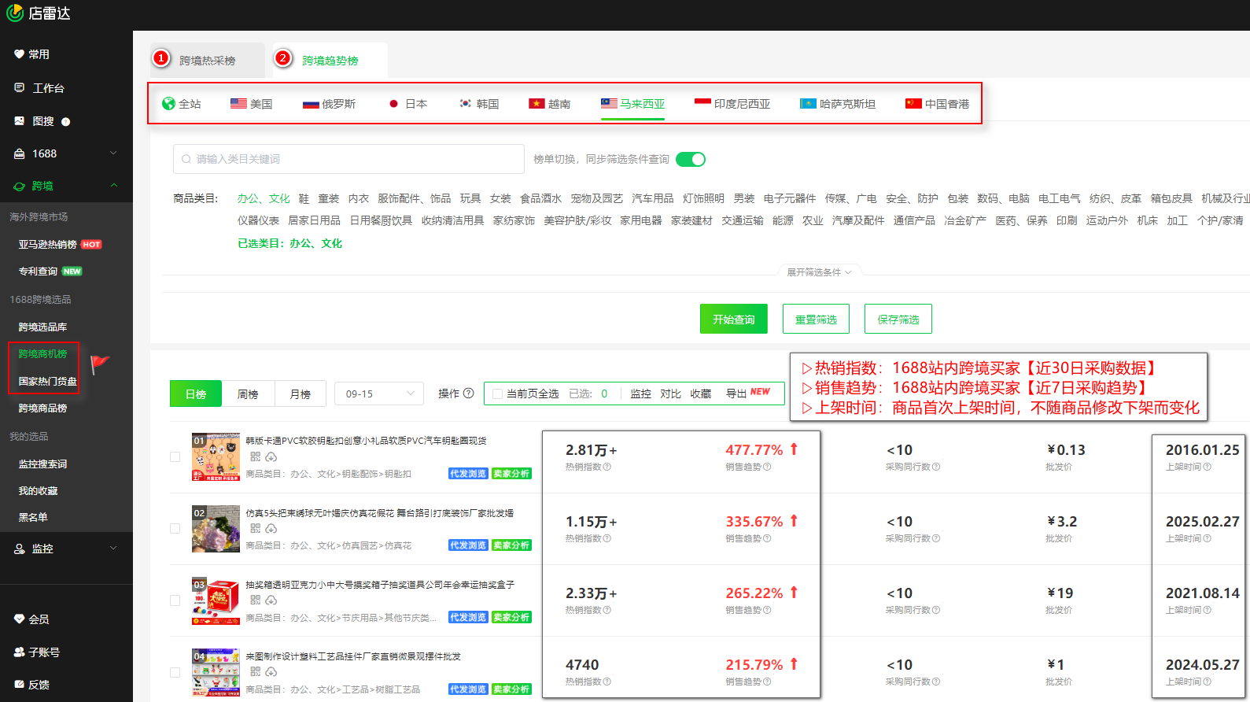1250x702 pixels.
Task: Click the 热销指数 help icon in first row
Action: point(607,467)
